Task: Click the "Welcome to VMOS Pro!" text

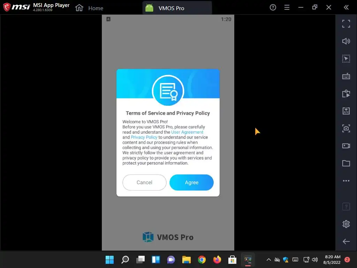Action: coord(145,122)
